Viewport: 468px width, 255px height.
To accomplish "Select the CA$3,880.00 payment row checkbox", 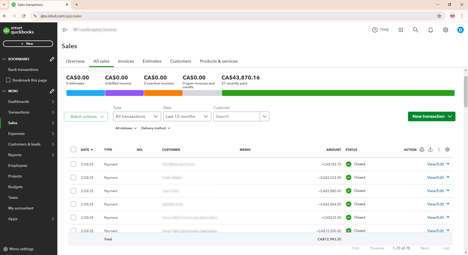I will 73,191.
